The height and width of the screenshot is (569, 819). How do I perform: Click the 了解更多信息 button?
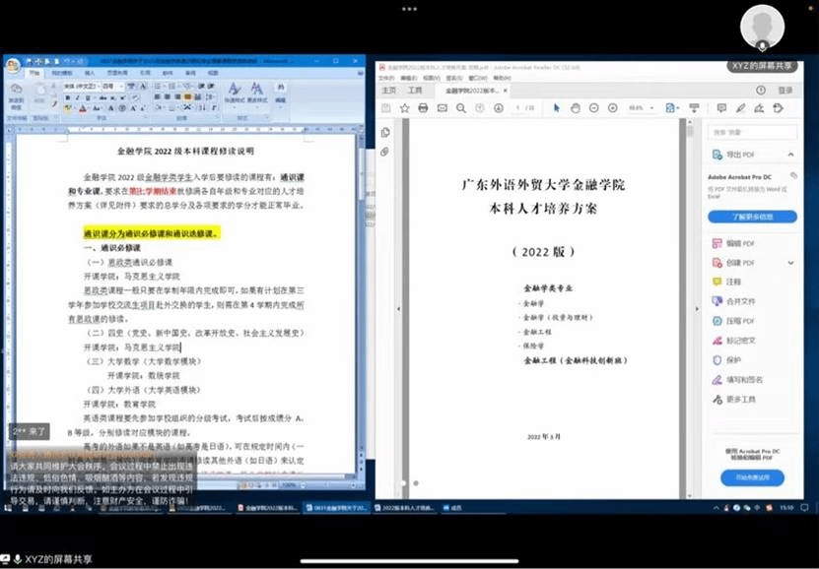[x=752, y=217]
